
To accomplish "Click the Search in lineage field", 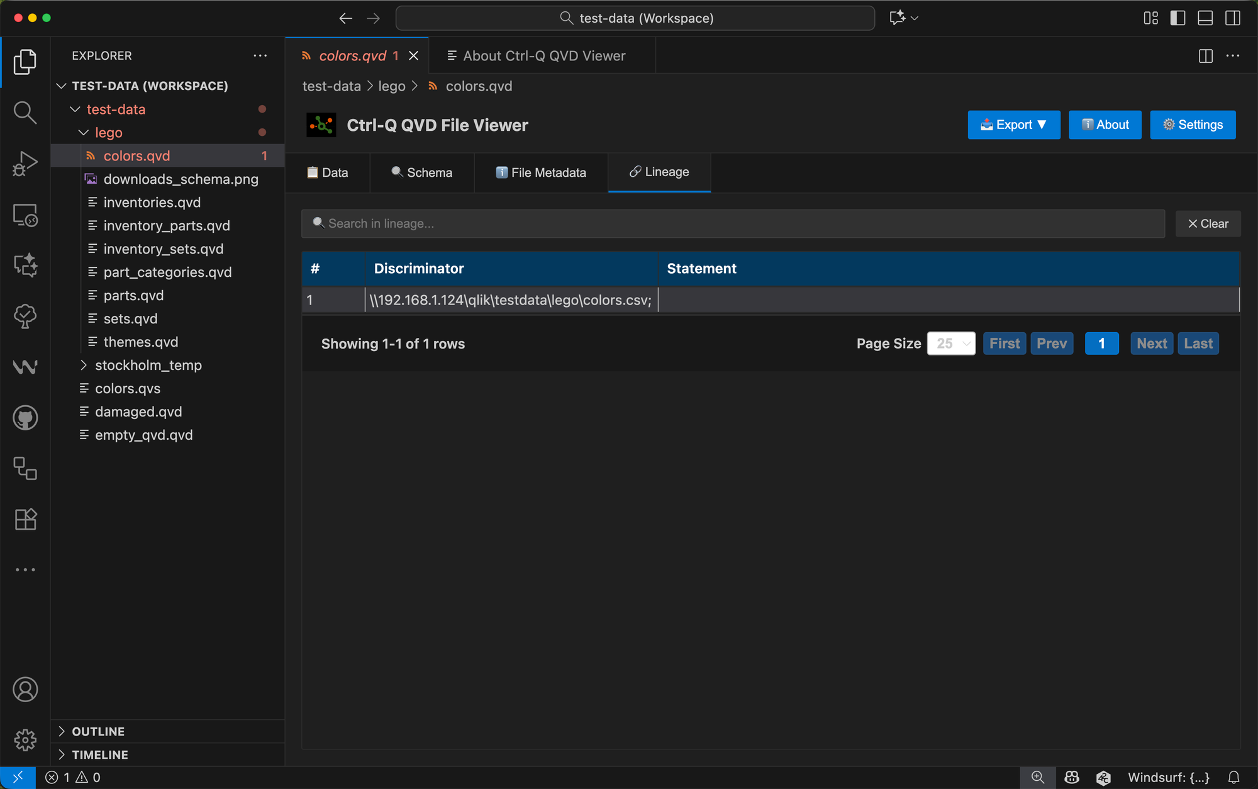I will click(733, 224).
